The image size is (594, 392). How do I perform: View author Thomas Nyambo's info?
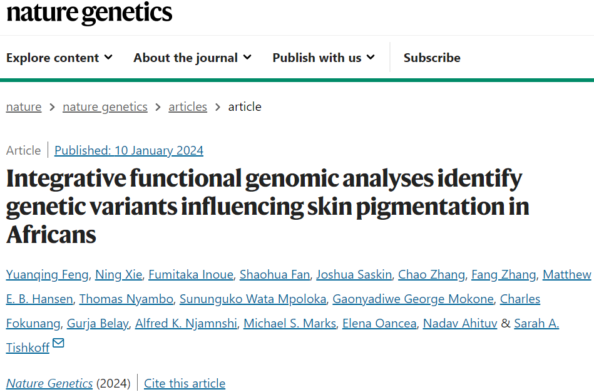point(126,299)
